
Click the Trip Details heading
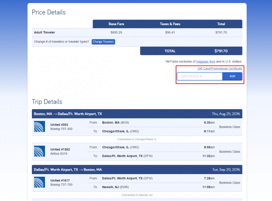(47, 102)
